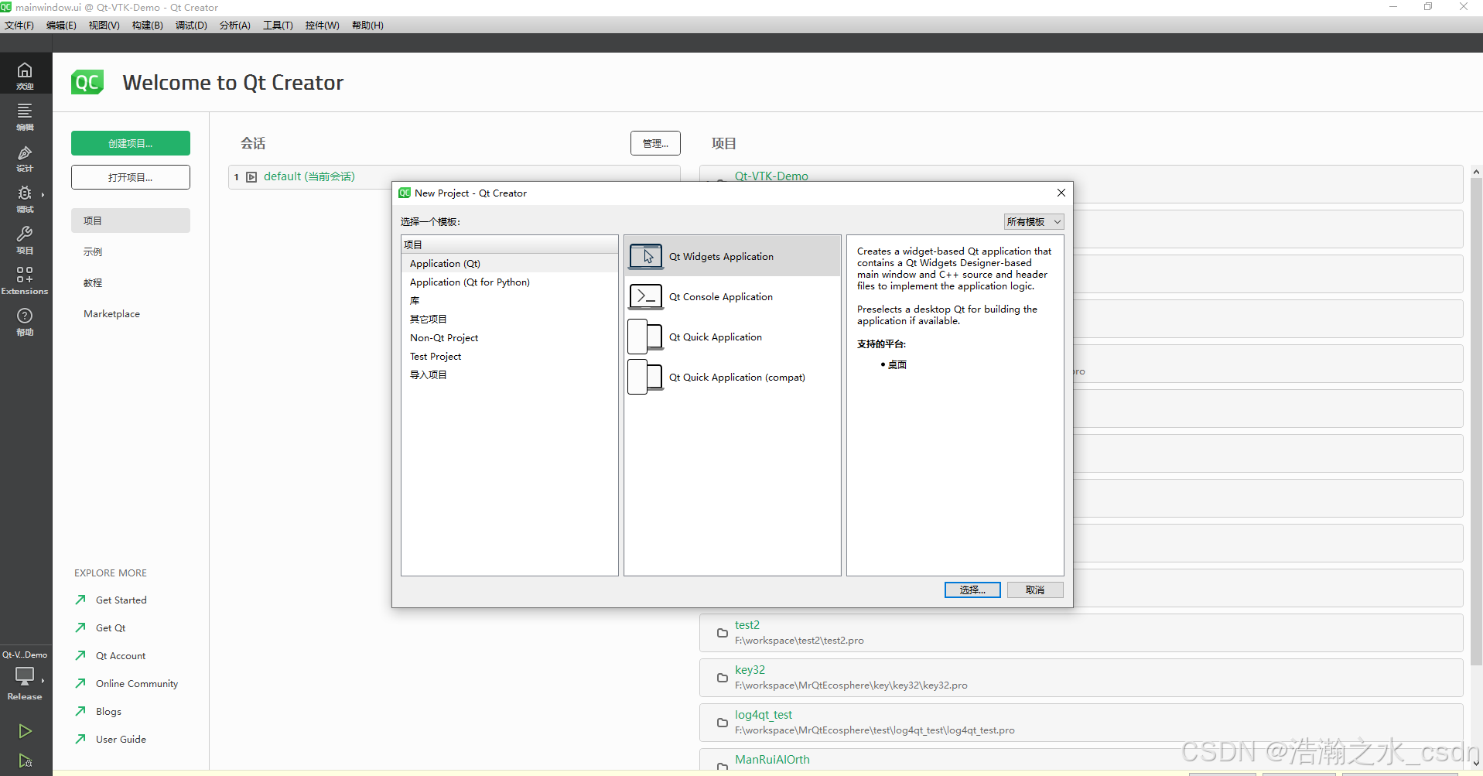The width and height of the screenshot is (1483, 776).
Task: Expand Debug mode submenu arrow
Action: tap(43, 194)
